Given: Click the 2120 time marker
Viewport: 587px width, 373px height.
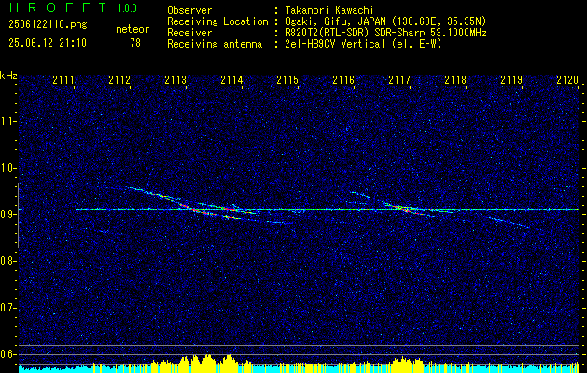Looking at the screenshot, I should (567, 79).
